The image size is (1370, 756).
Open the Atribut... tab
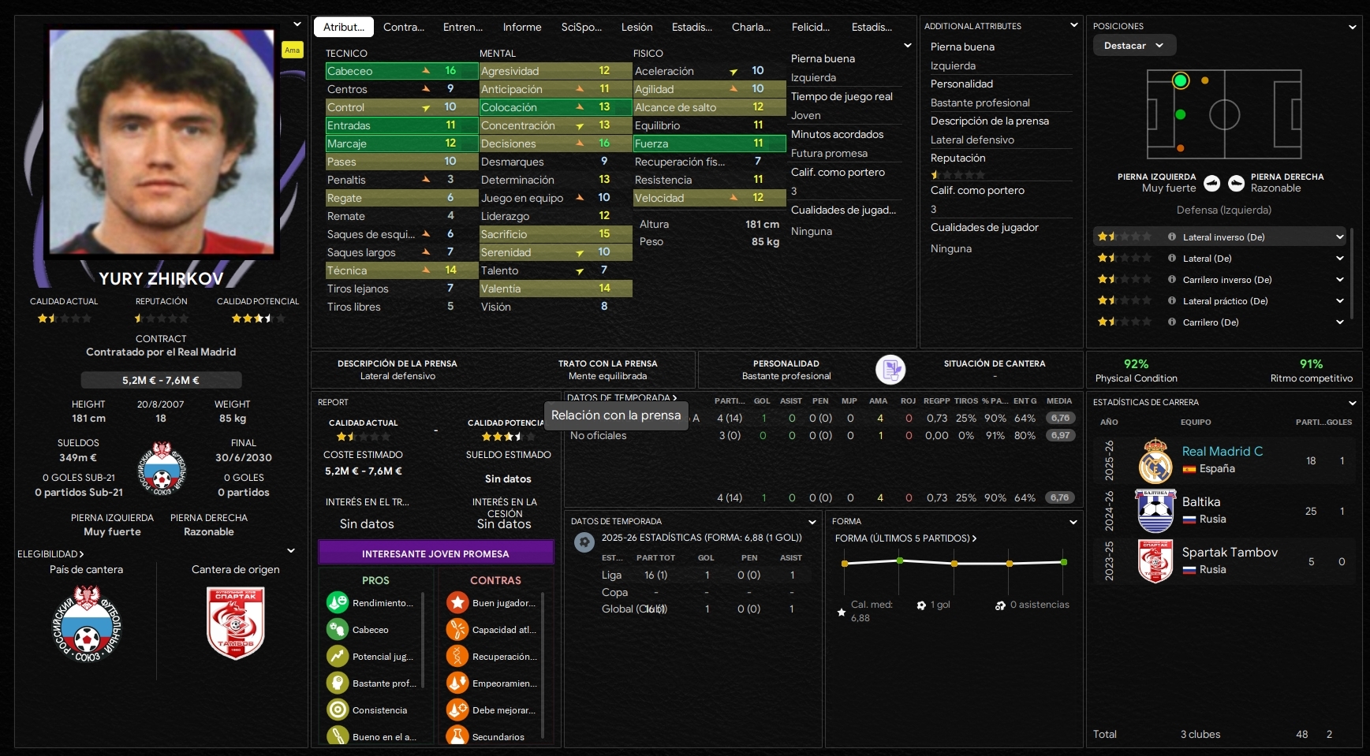[344, 27]
